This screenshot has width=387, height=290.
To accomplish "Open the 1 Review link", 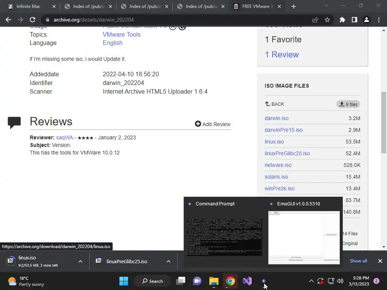I will pos(282,54).
